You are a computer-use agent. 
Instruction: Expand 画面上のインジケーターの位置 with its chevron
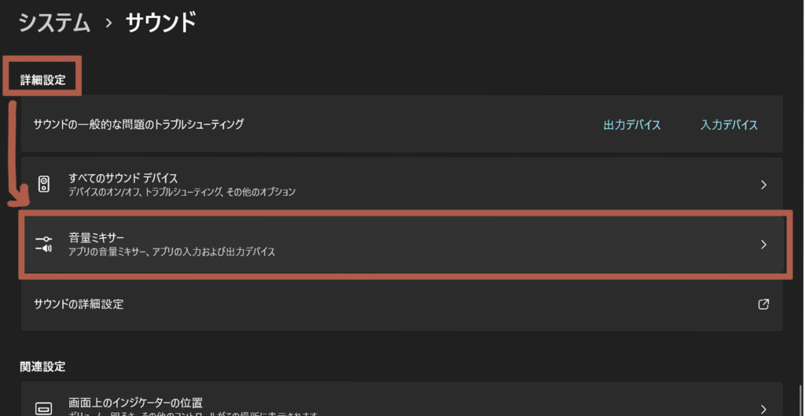click(x=763, y=408)
